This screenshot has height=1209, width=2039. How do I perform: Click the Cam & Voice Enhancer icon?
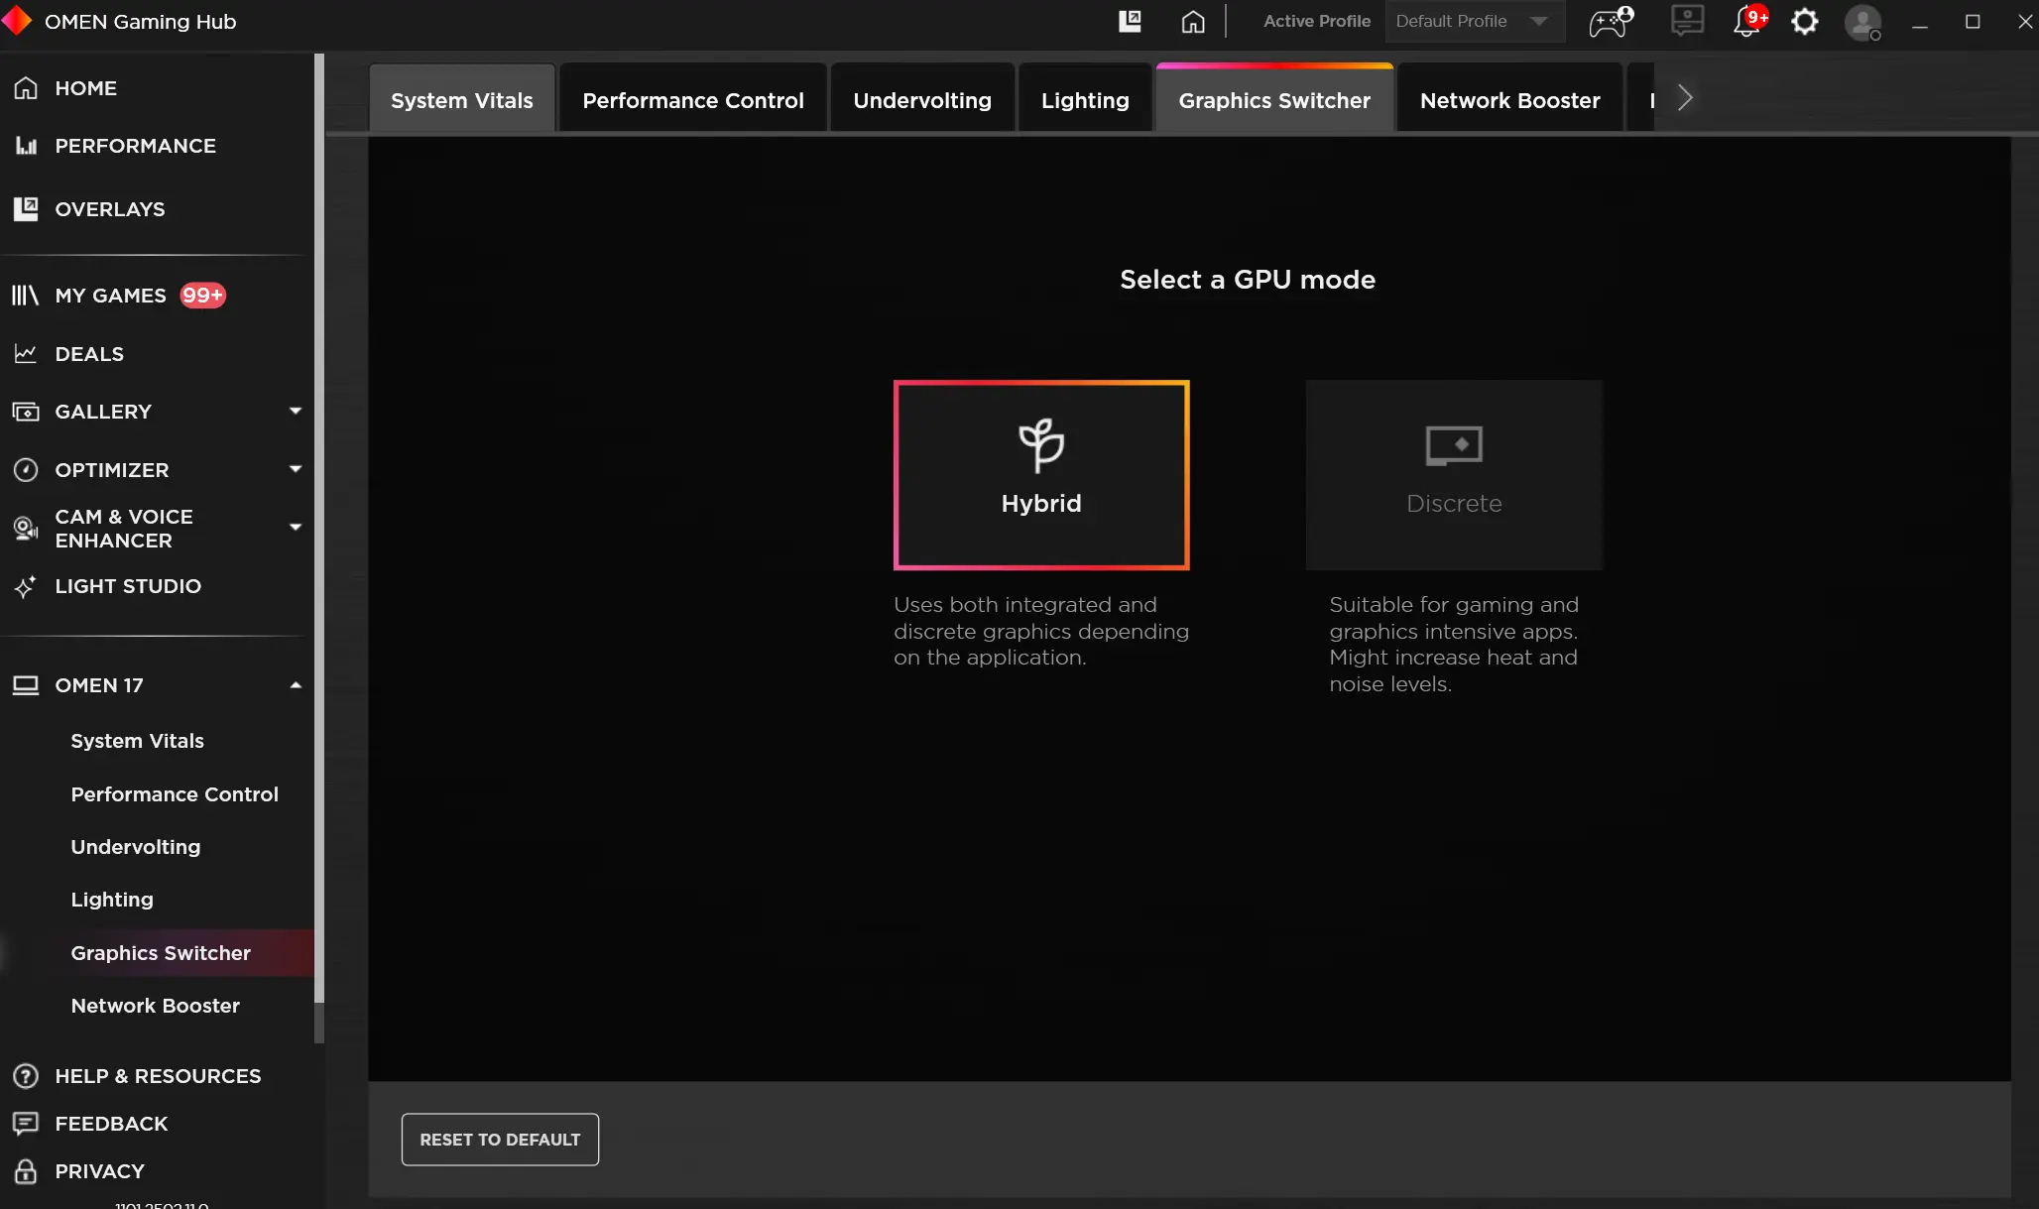(26, 528)
